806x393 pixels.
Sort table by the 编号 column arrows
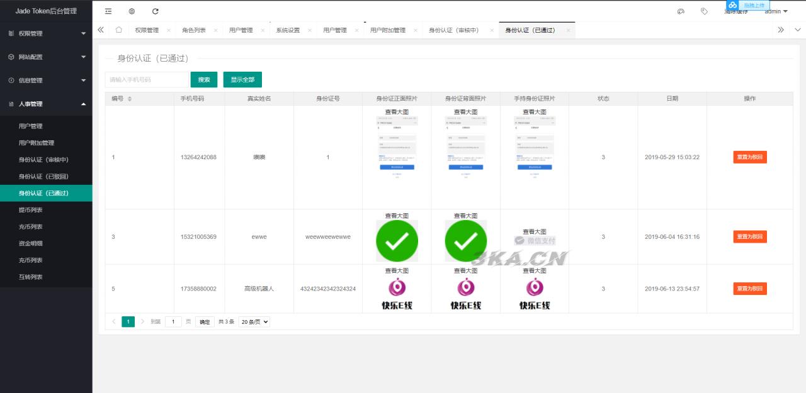tap(130, 99)
